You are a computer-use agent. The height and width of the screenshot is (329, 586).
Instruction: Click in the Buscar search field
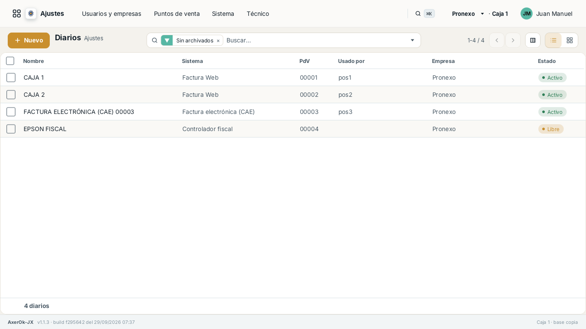[315, 40]
